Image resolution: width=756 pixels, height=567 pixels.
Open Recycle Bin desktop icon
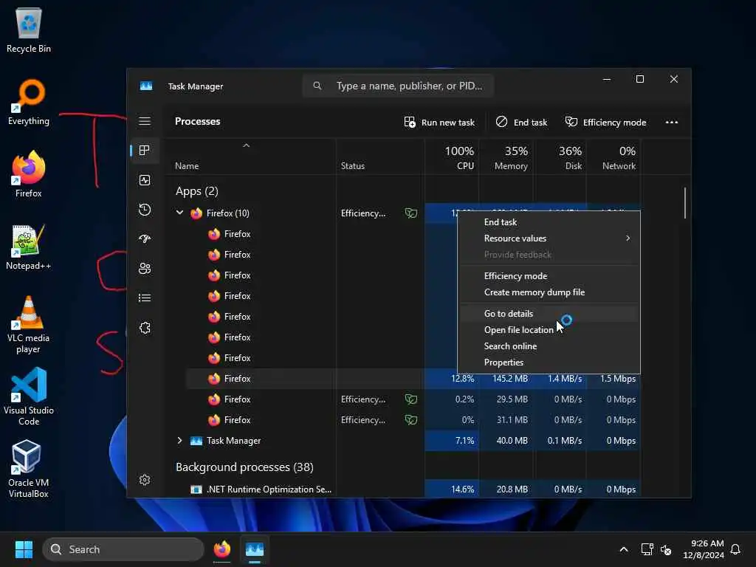(x=29, y=30)
